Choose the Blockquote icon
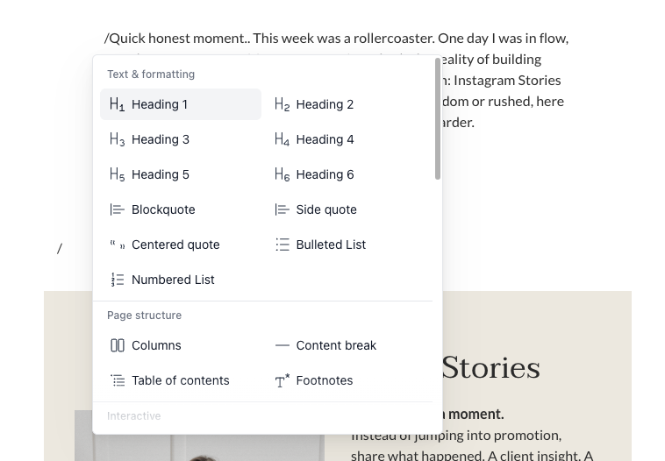Viewport: 665px width, 461px height. click(x=117, y=209)
